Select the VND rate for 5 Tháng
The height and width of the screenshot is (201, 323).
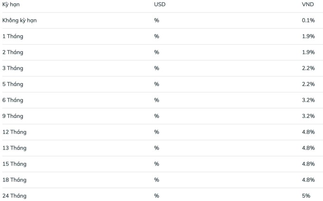click(308, 84)
